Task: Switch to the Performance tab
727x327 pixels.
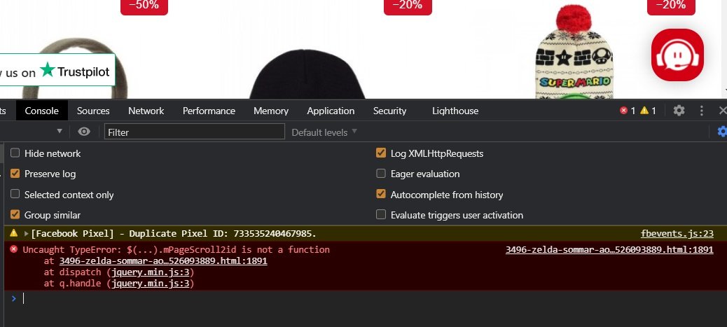Action: tap(209, 111)
